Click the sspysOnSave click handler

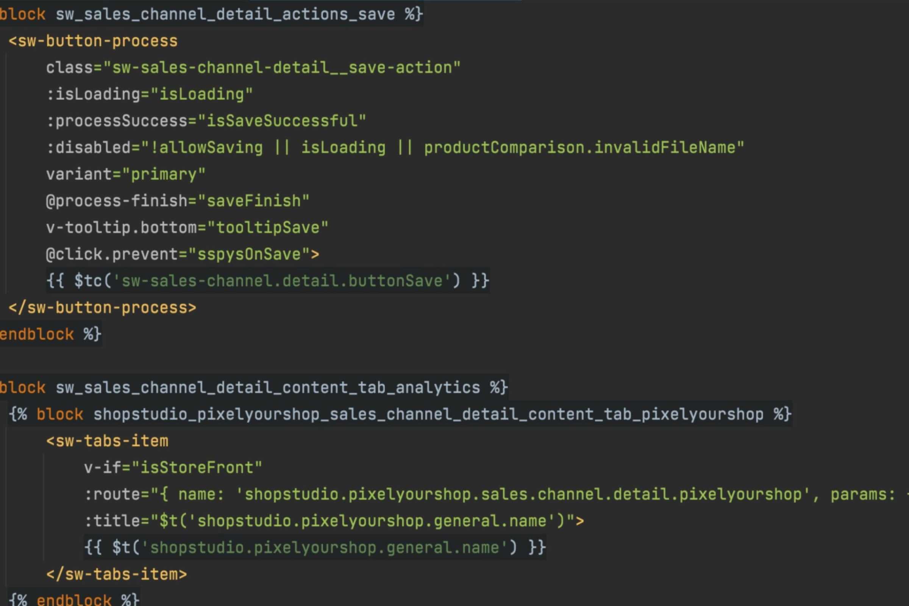pos(249,254)
